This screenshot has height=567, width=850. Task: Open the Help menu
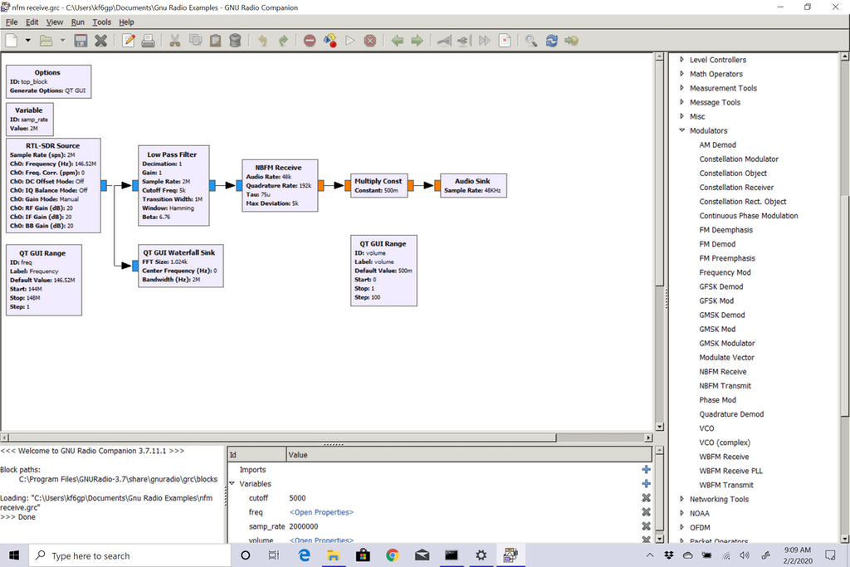126,22
